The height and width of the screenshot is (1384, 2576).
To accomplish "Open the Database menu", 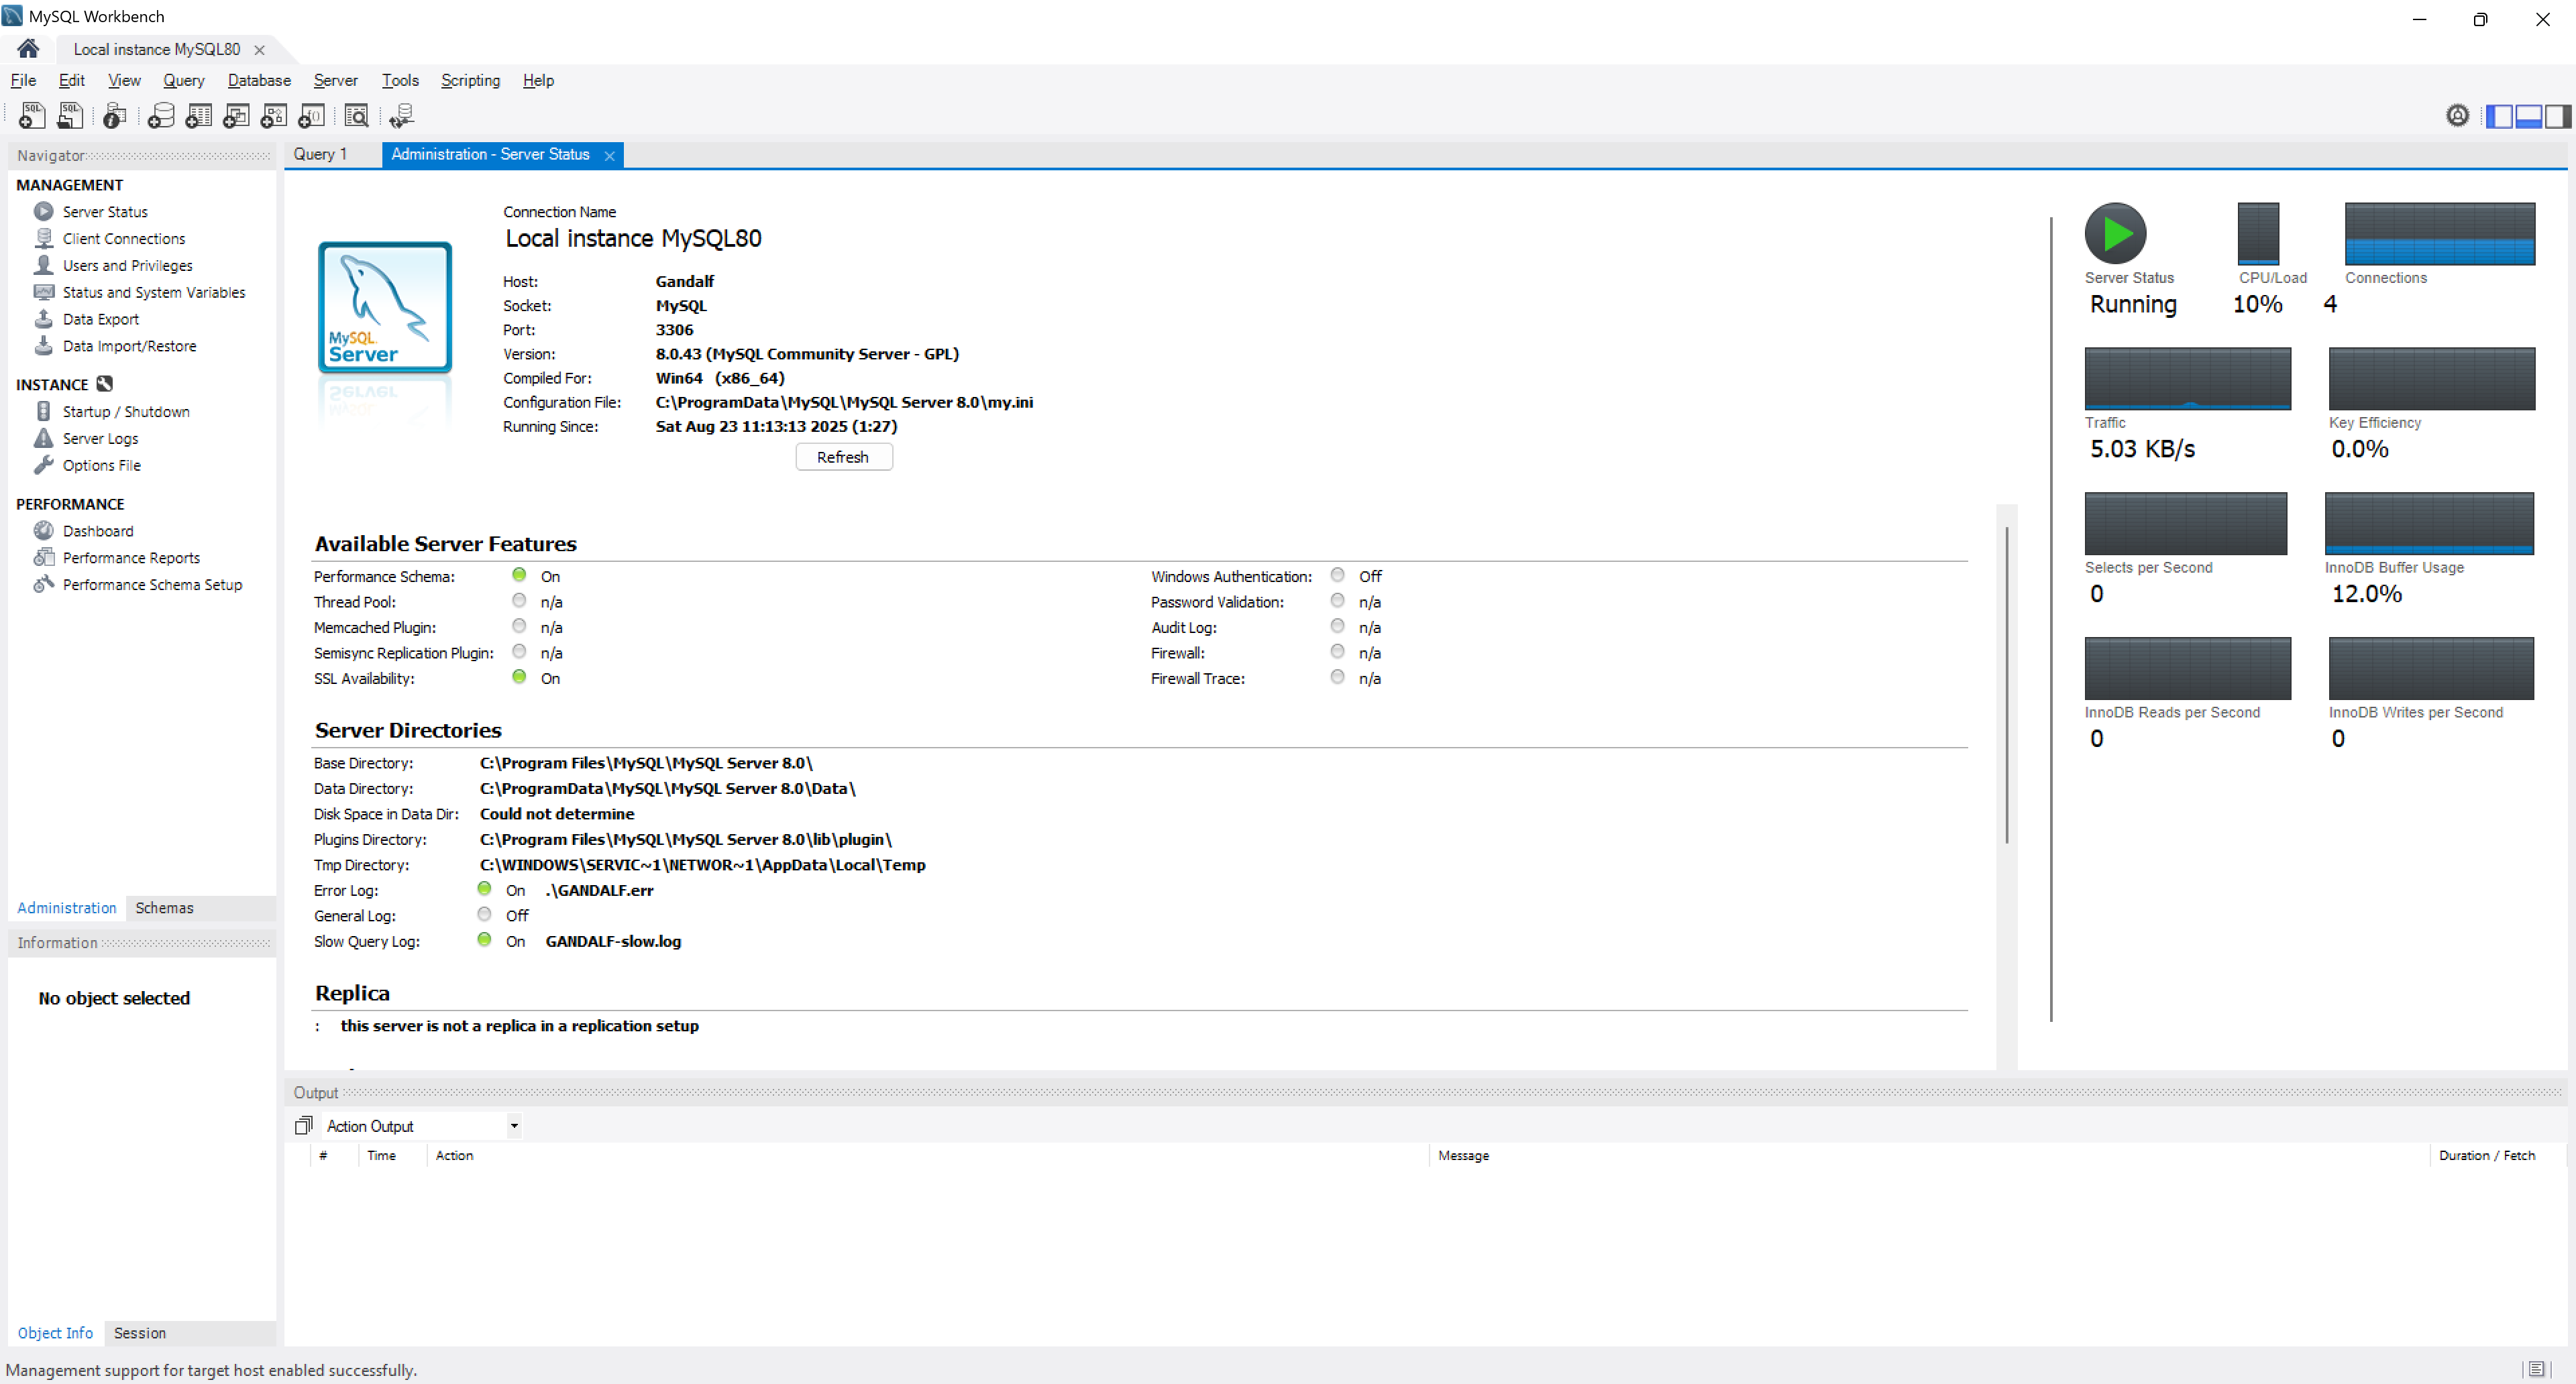I will pos(259,81).
